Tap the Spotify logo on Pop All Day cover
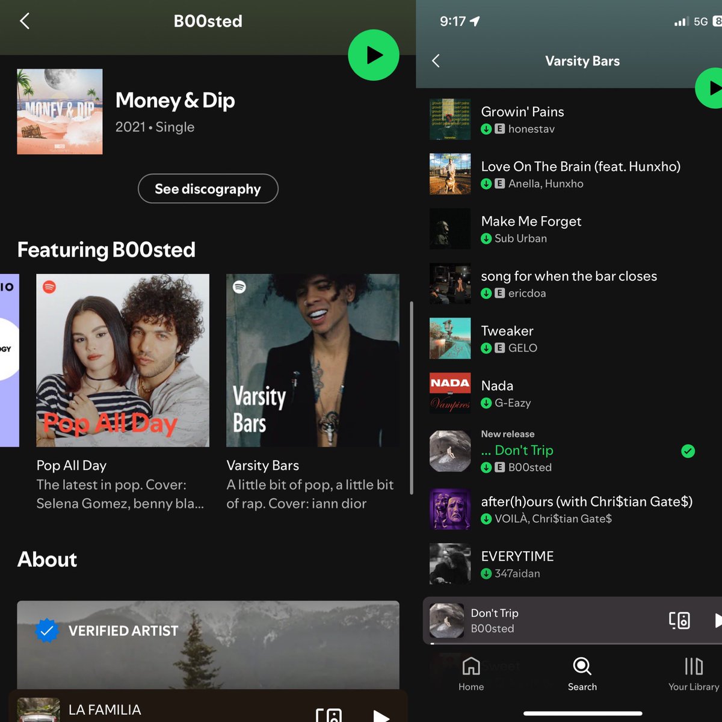722x722 pixels. click(49, 287)
